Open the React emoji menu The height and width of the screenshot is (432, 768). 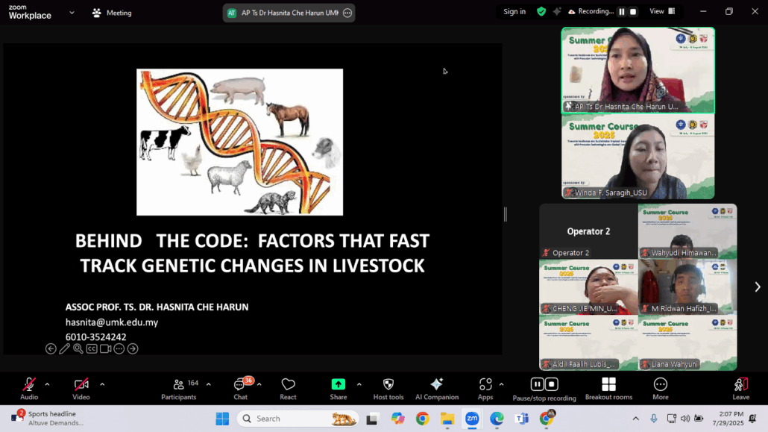[x=288, y=386]
